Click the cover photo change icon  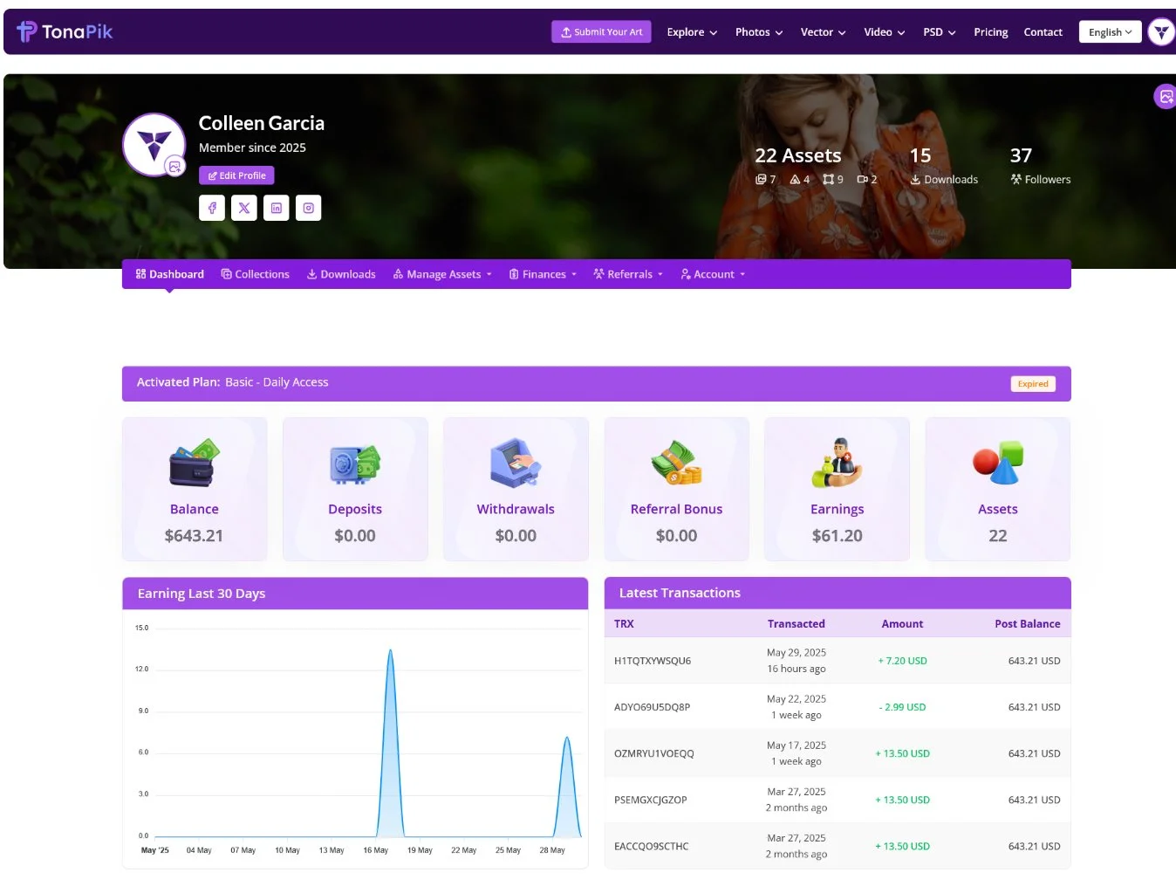click(x=1165, y=96)
